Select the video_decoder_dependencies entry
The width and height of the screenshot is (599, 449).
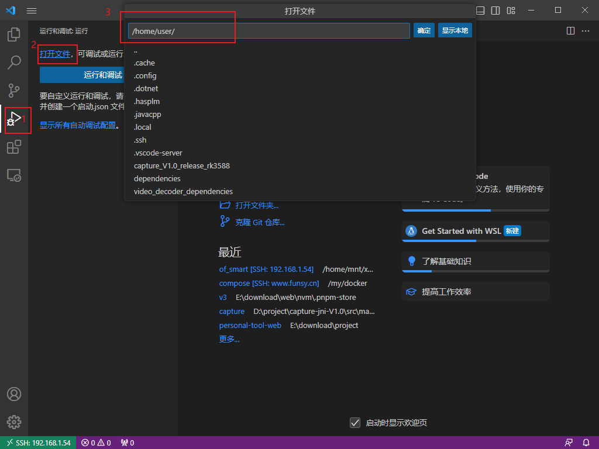point(300,191)
